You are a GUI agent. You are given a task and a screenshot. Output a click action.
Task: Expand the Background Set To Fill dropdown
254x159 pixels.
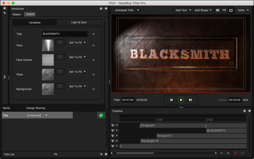78,86
